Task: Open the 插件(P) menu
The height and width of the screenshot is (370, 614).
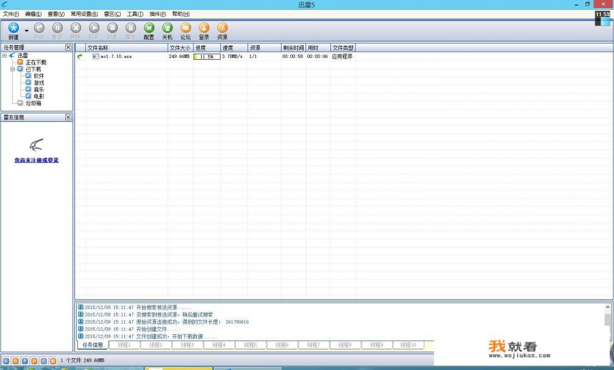Action: click(x=158, y=13)
